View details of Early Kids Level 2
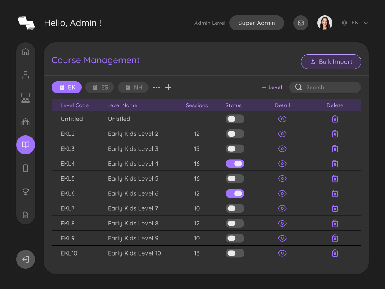This screenshot has width=385, height=289. coord(282,134)
